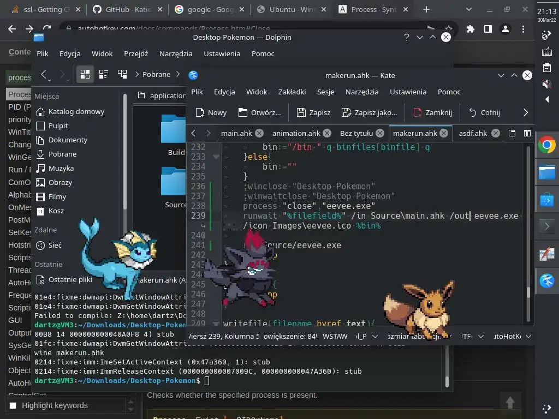Open Sieć network in Dolphin places
The height and width of the screenshot is (419, 559).
click(49, 245)
